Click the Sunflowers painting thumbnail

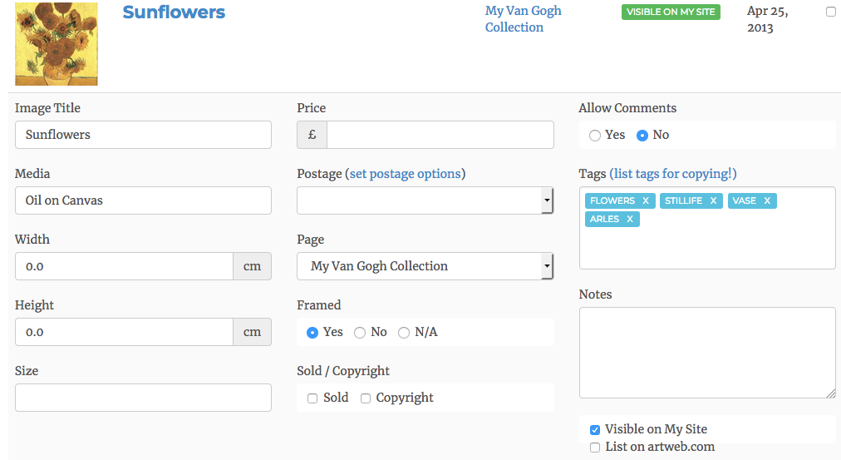(x=57, y=44)
